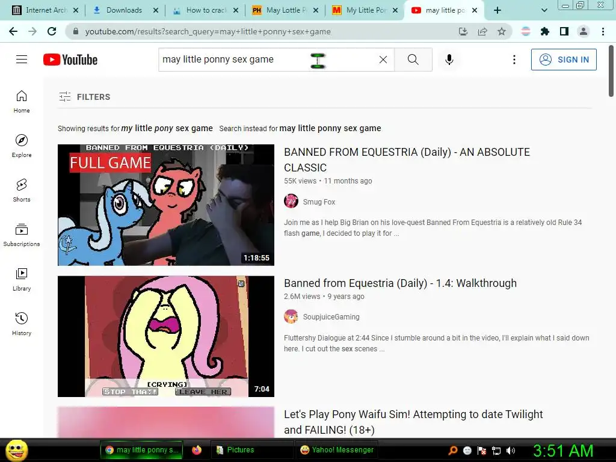Switch to the How to crack tab

(x=200, y=10)
